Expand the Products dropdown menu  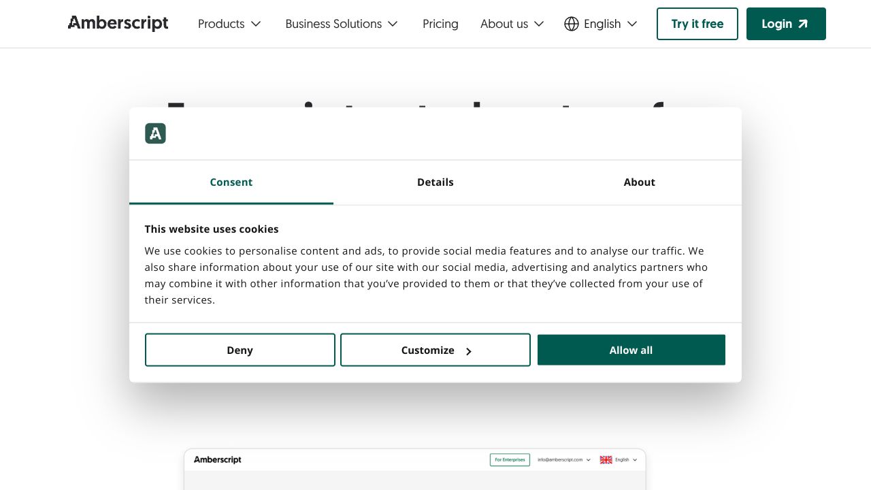pos(229,24)
